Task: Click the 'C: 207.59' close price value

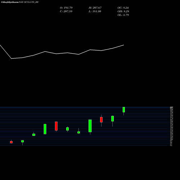Action: point(66,11)
